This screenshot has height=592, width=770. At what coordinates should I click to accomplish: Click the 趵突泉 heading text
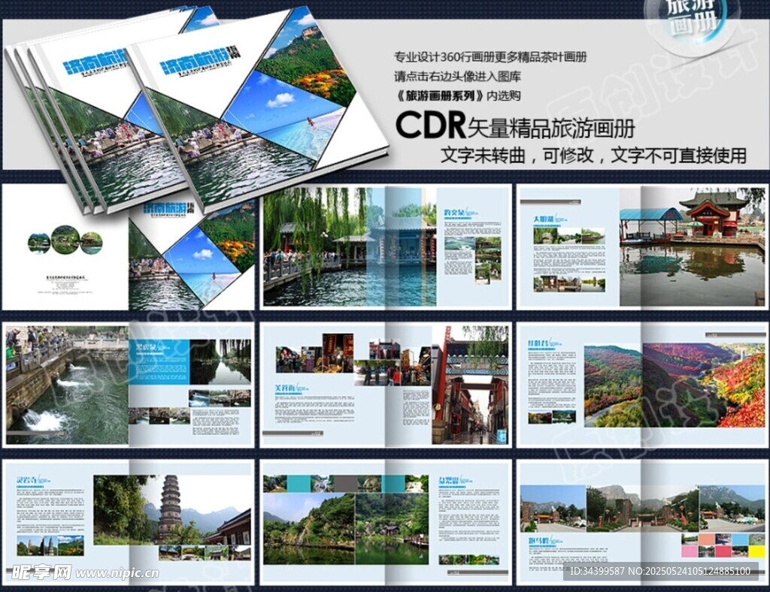point(453,212)
